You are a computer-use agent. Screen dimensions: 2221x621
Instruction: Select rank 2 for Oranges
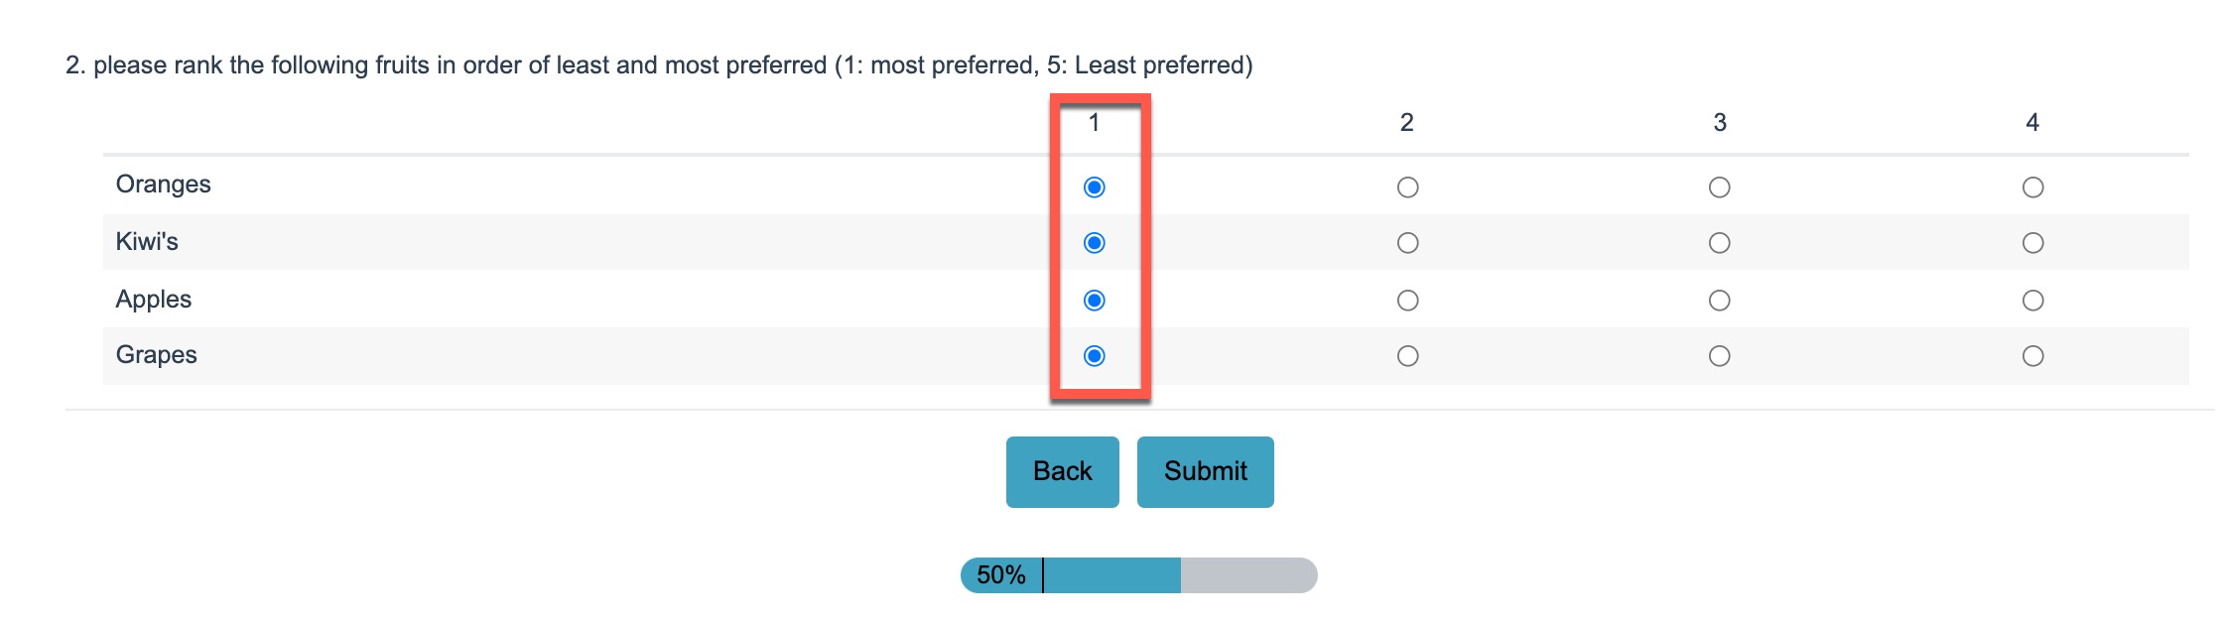[1407, 187]
